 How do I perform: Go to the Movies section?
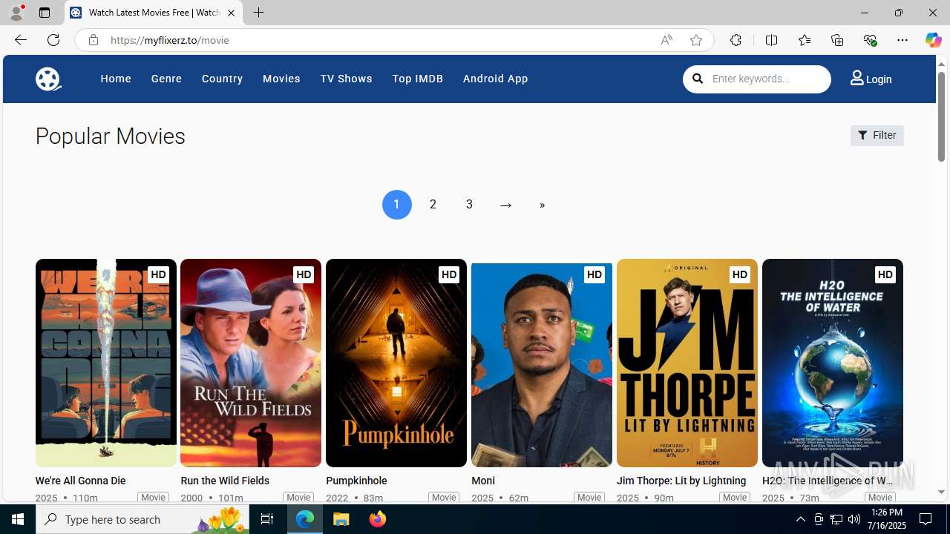281,79
